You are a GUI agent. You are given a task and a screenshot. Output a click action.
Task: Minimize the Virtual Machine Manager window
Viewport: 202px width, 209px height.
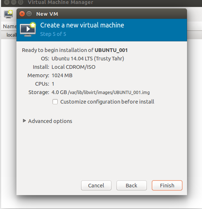pyautogui.click(x=14, y=2)
